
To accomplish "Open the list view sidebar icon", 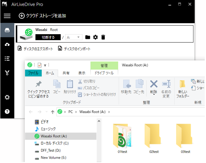I will pos(7,59).
